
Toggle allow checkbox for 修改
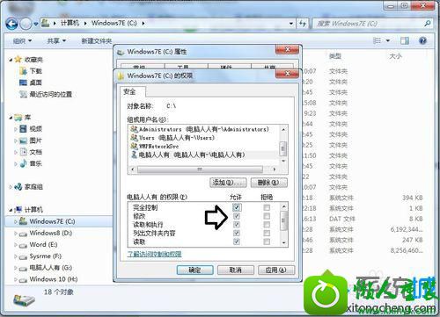(x=237, y=216)
